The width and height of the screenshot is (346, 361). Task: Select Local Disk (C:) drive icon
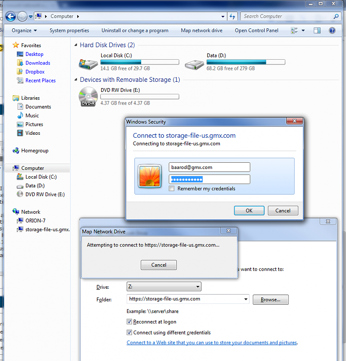[x=88, y=64]
